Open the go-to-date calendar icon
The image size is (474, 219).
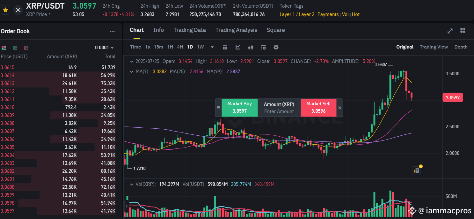pos(225,47)
